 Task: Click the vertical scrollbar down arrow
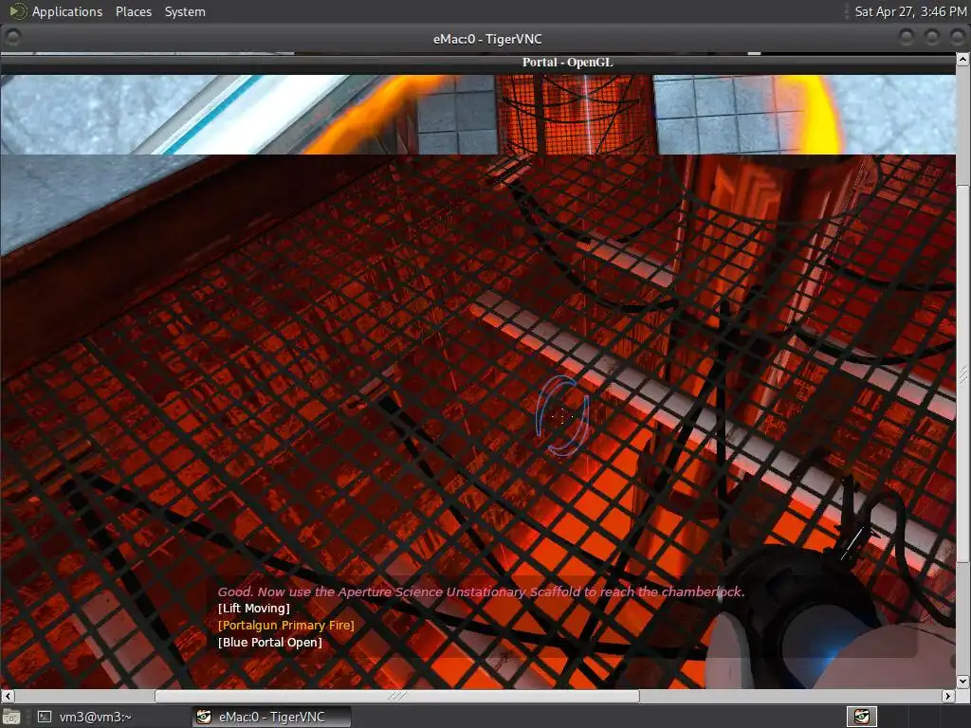pyautogui.click(x=963, y=682)
